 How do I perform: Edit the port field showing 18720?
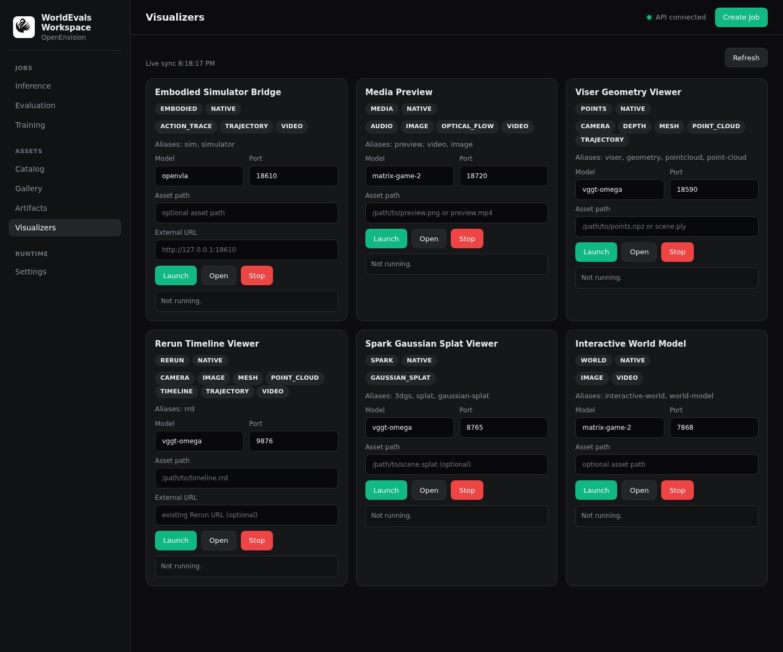(x=504, y=176)
